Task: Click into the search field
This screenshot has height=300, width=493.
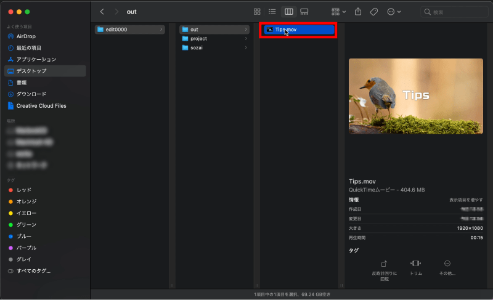Action: (454, 12)
